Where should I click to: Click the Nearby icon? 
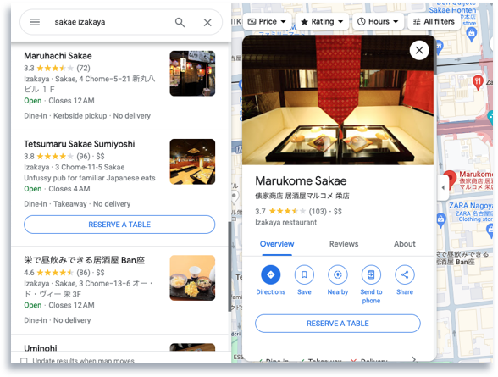(338, 274)
